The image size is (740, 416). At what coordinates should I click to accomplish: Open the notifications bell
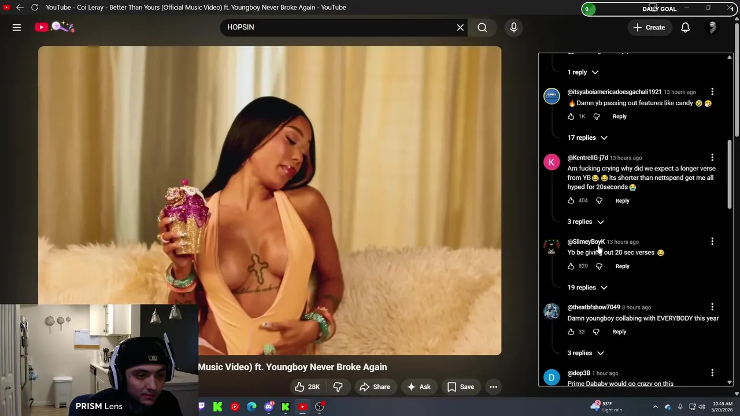tap(685, 27)
